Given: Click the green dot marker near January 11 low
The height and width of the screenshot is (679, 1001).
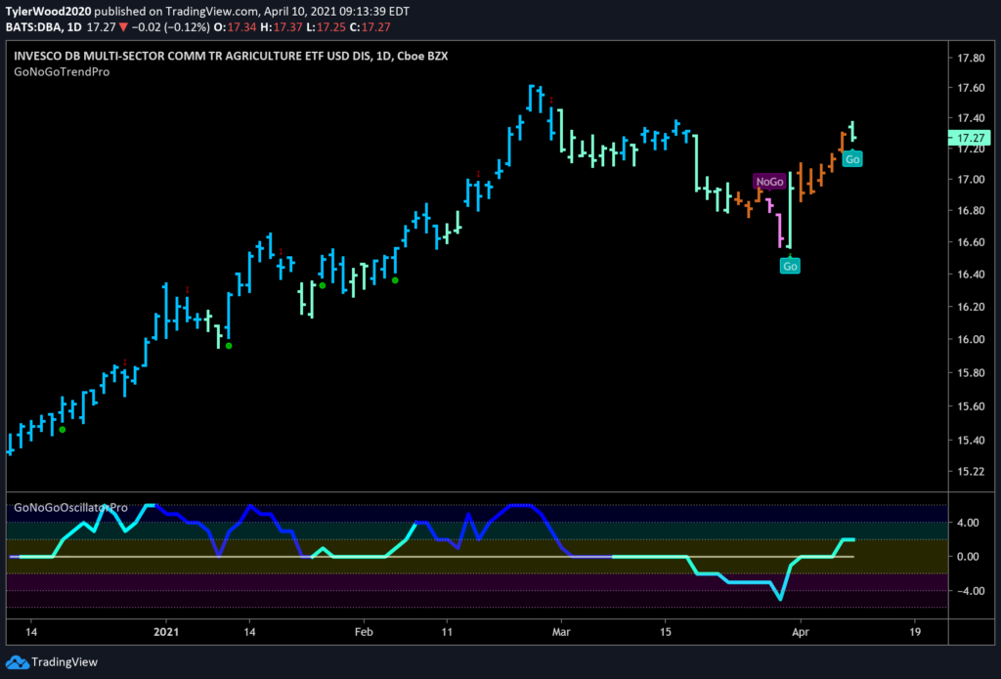Looking at the screenshot, I should [229, 346].
